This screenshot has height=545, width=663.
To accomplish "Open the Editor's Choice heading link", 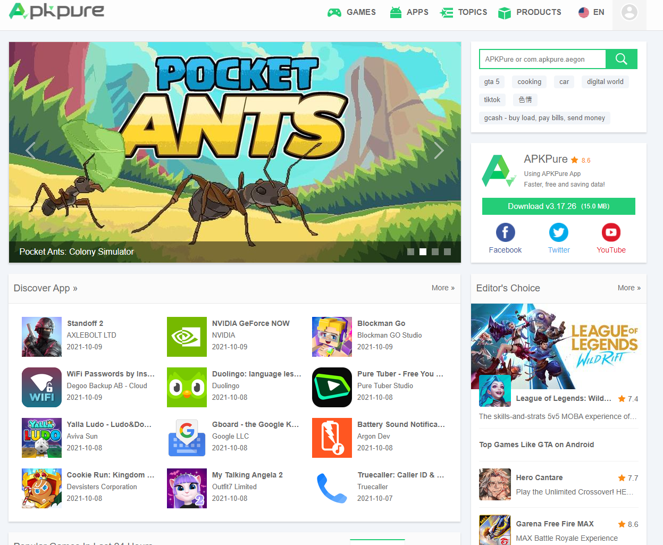I will pos(508,288).
